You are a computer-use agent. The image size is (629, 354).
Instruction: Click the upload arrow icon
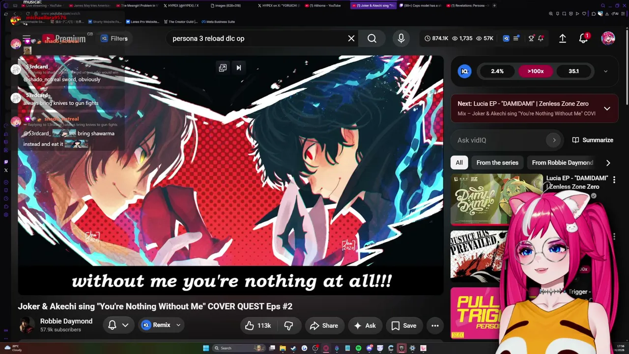563,38
